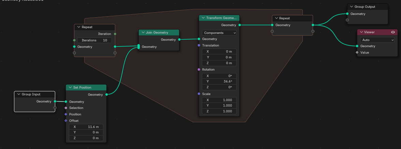This screenshot has width=401, height=149.
Task: Click Transform Geometry output socket
Action: (239, 25)
